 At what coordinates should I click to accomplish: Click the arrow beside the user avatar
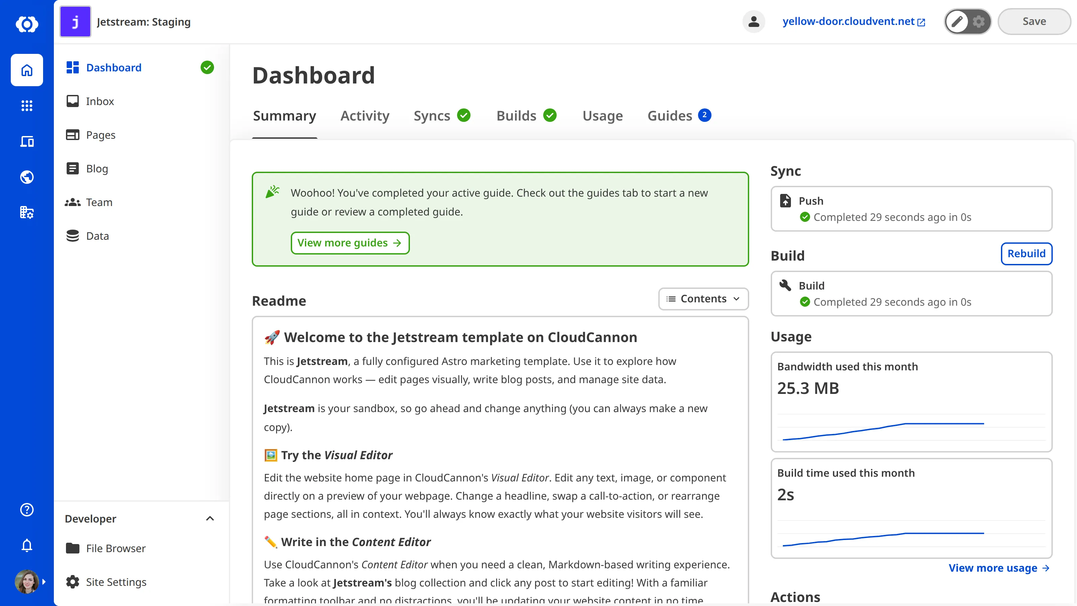[44, 581]
